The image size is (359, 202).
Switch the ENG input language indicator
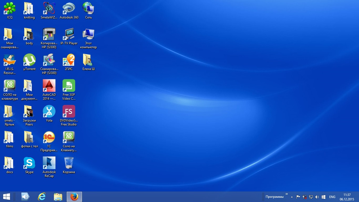(332, 197)
